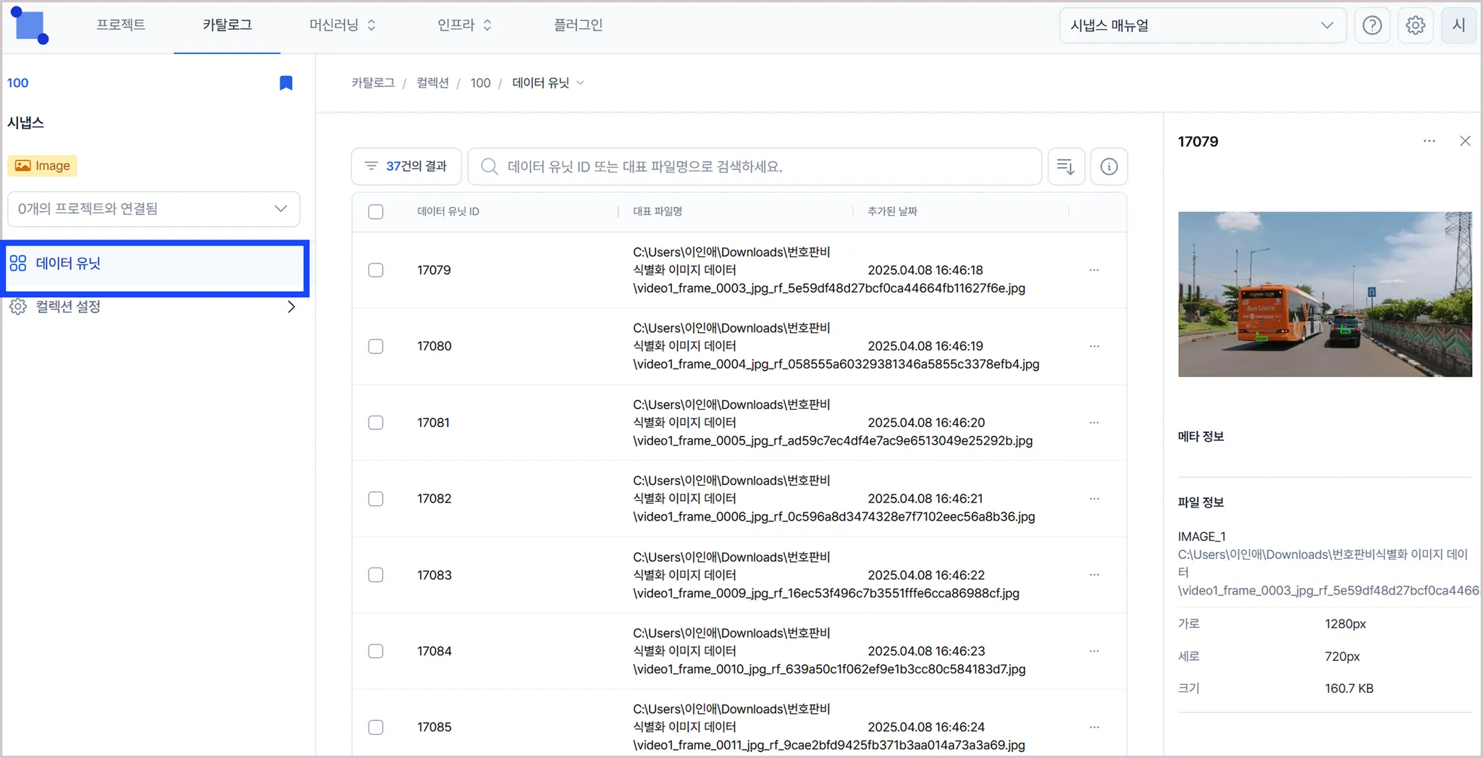1483x758 pixels.
Task: Check the box for data unit 17084
Action: tap(376, 651)
